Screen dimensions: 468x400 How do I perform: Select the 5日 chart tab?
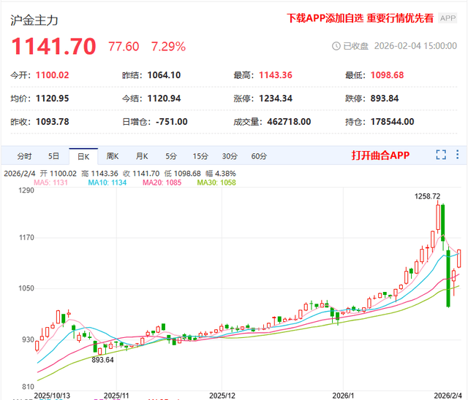click(x=54, y=155)
